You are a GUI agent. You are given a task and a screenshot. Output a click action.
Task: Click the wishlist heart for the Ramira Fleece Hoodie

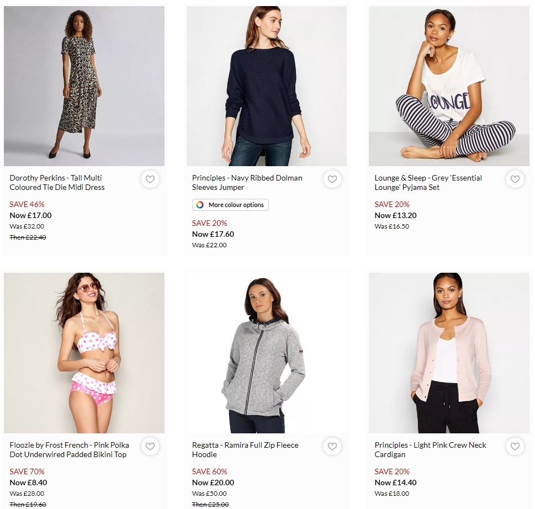(x=332, y=446)
